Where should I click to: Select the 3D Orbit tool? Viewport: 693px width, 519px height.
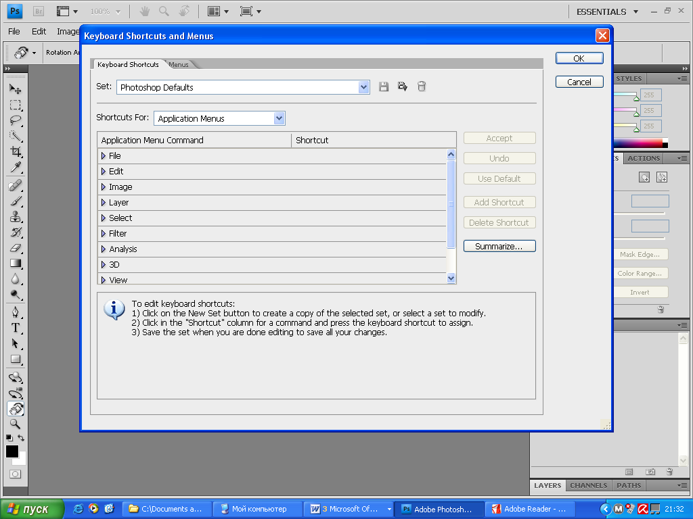pyautogui.click(x=16, y=393)
